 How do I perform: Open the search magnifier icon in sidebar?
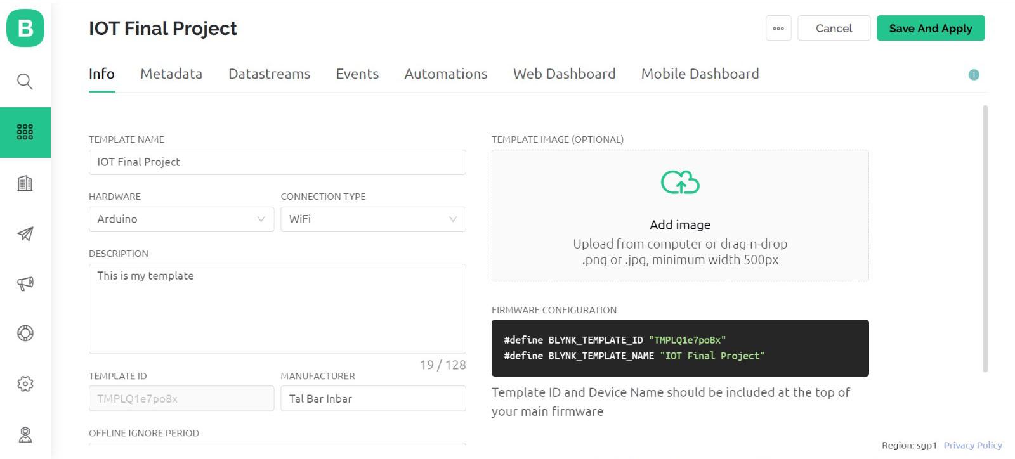tap(25, 81)
